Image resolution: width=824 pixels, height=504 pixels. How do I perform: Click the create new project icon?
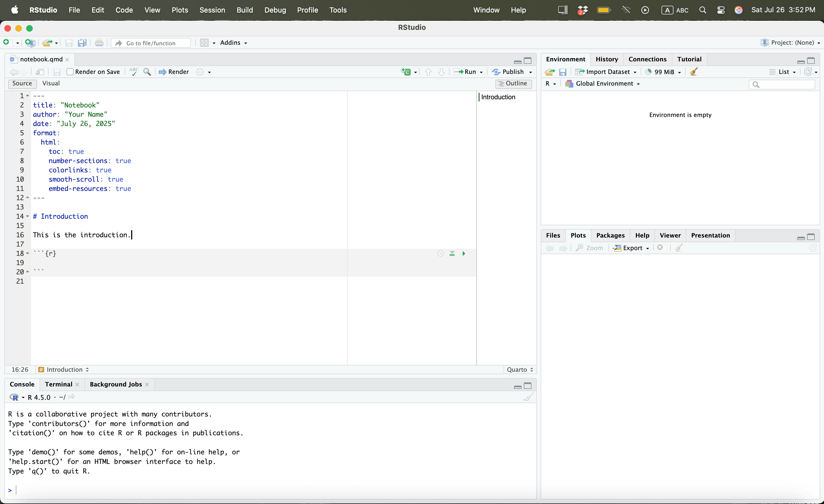coord(30,43)
